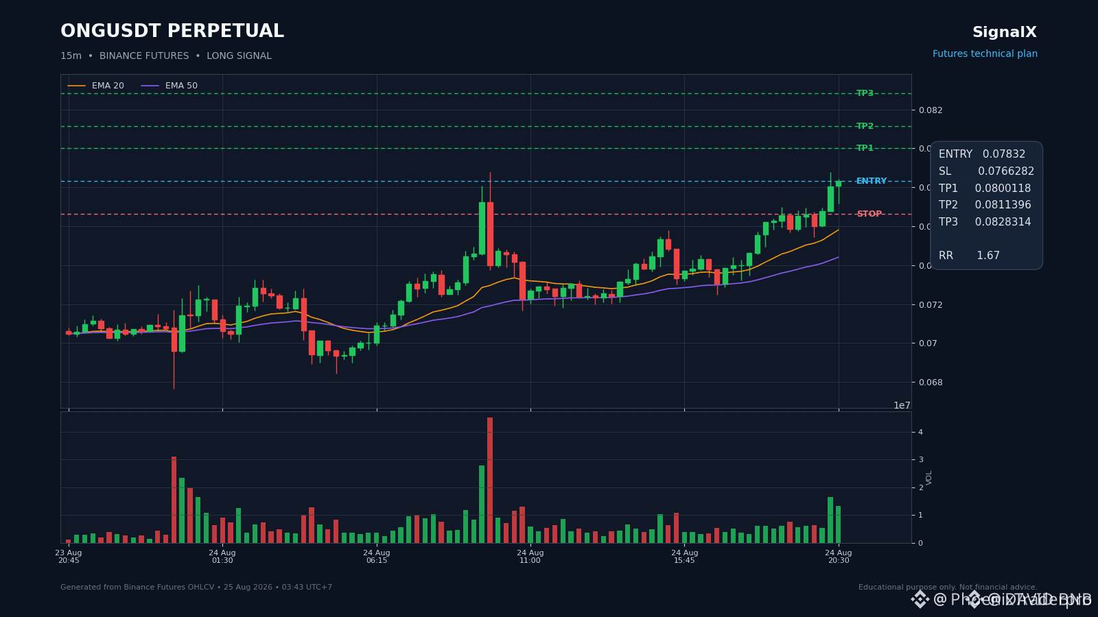
Task: Click the Educational purpose only disclaimer text
Action: click(x=948, y=588)
